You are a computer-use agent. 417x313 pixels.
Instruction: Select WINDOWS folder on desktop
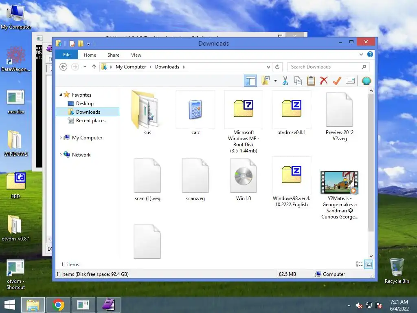(15, 143)
